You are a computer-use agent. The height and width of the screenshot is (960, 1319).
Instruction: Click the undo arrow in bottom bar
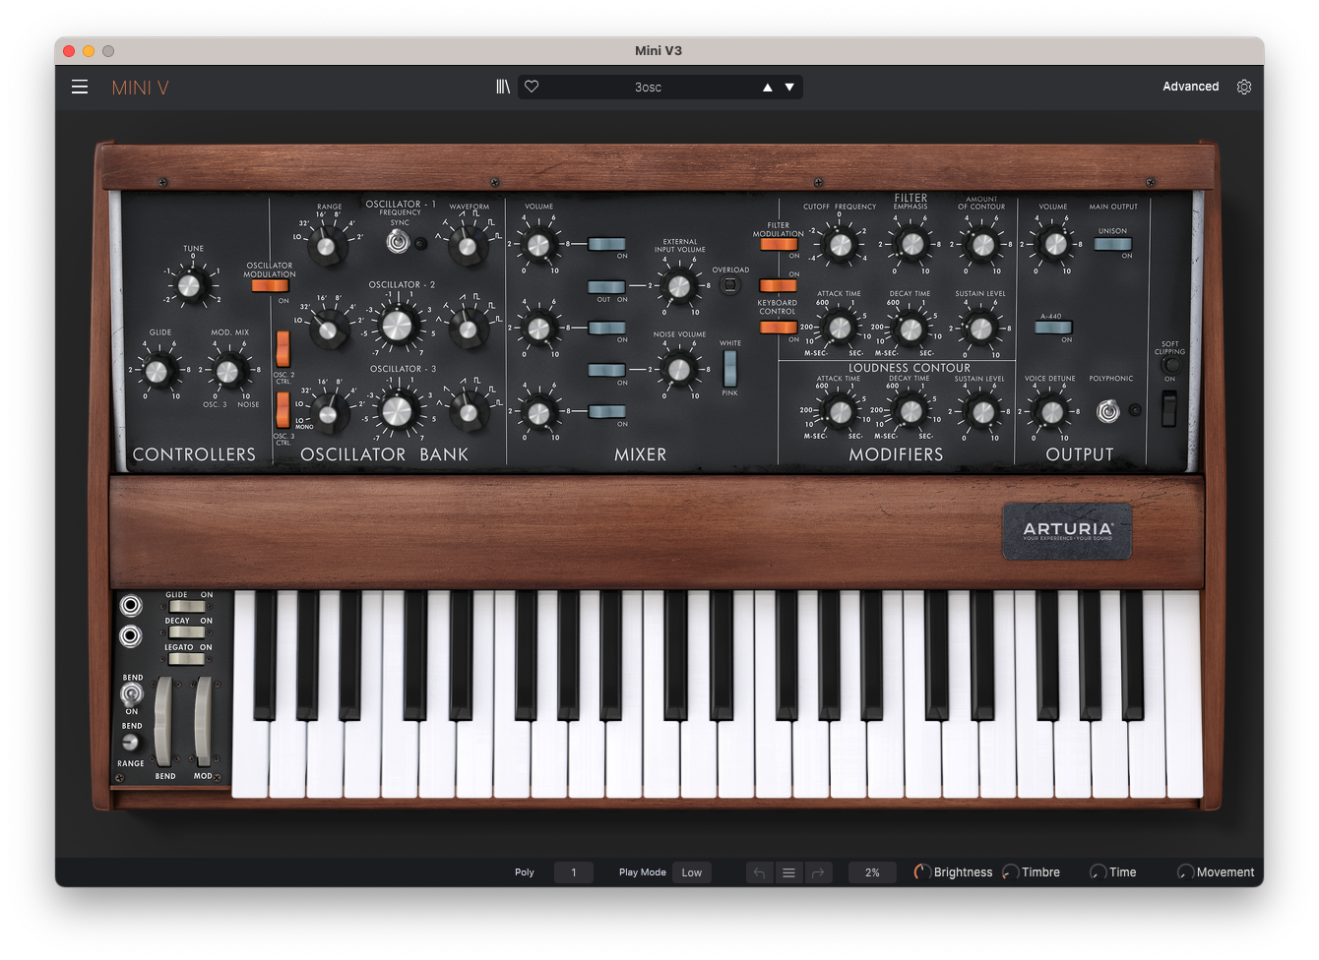(x=759, y=872)
